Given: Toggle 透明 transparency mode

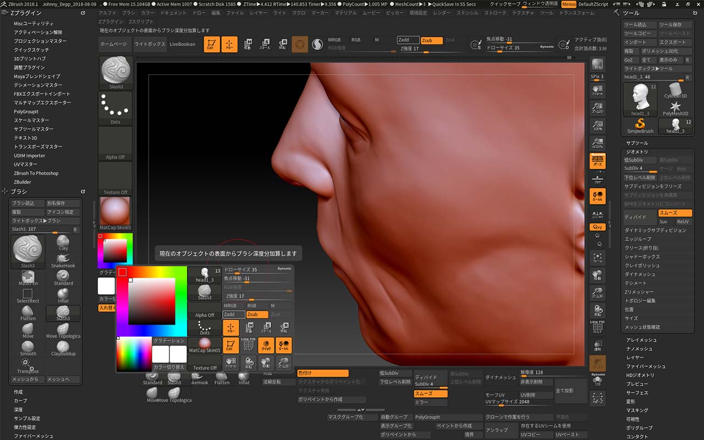Looking at the screenshot, I should click(x=597, y=345).
